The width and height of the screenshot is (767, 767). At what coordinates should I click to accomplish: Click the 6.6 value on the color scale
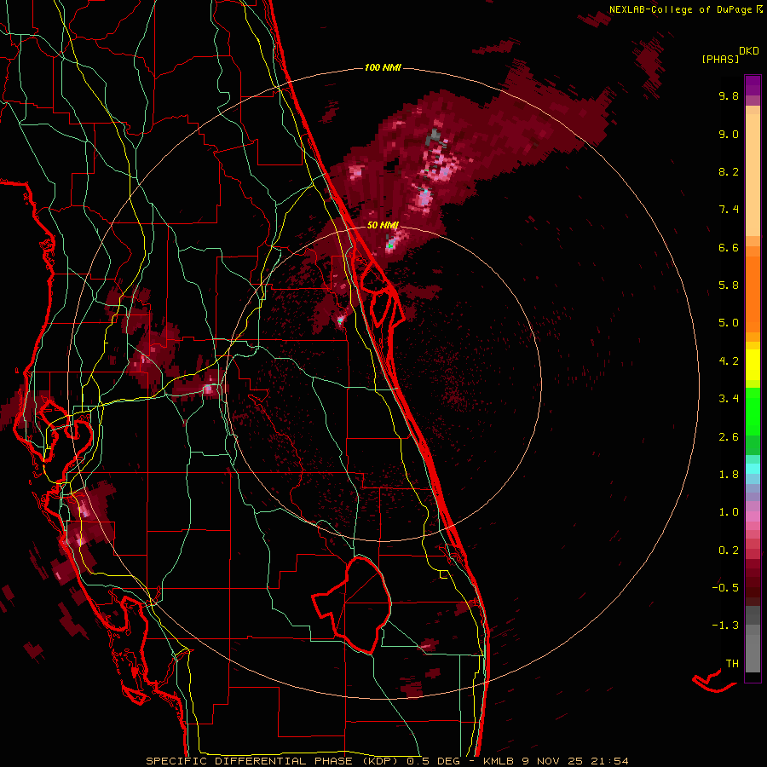(729, 247)
